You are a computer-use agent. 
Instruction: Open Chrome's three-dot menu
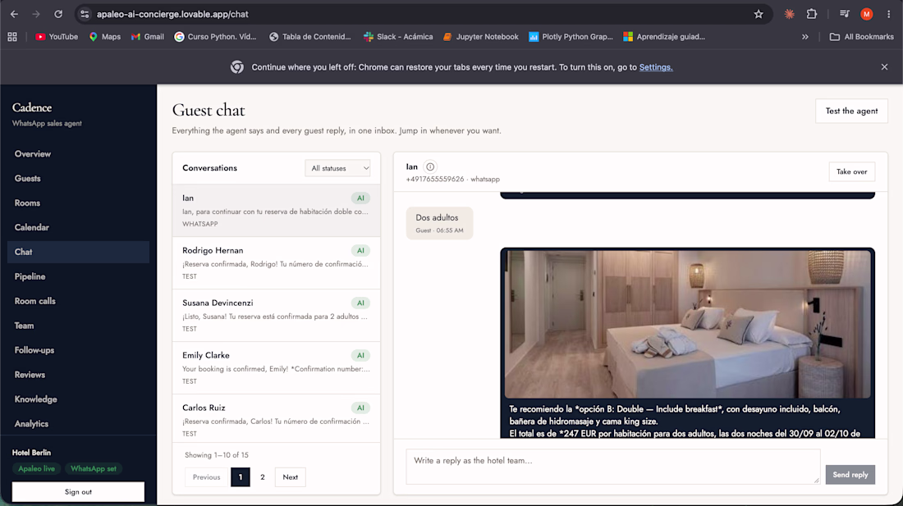pyautogui.click(x=888, y=15)
